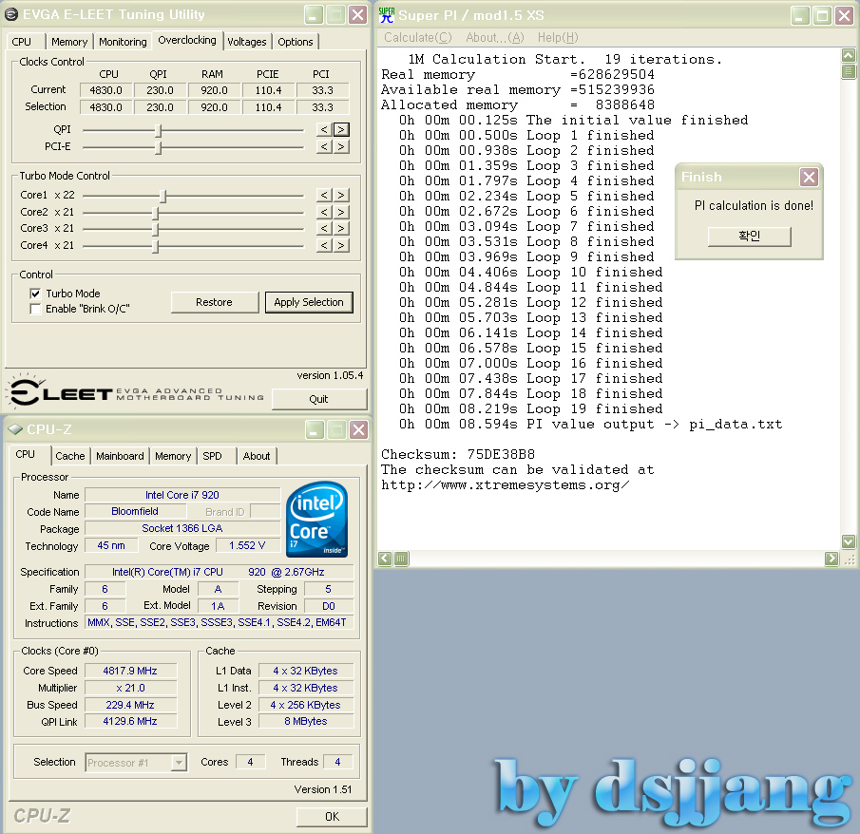Click the QPI decrease arrow button

pos(324,130)
